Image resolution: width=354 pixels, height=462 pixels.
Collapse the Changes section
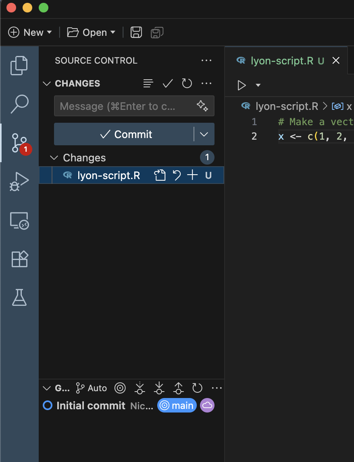click(x=54, y=157)
